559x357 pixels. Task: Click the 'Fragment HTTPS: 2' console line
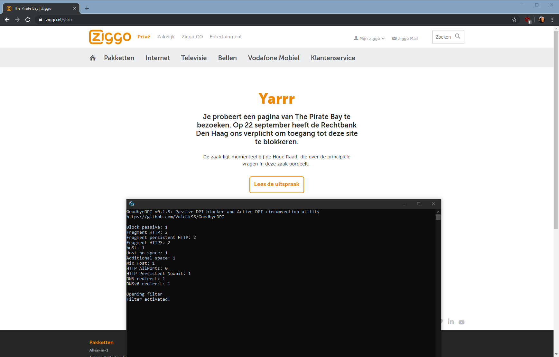[148, 243]
